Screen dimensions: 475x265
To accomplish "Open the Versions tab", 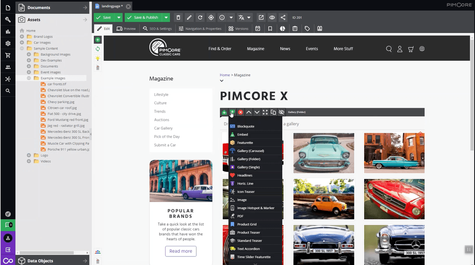I will pos(238,28).
